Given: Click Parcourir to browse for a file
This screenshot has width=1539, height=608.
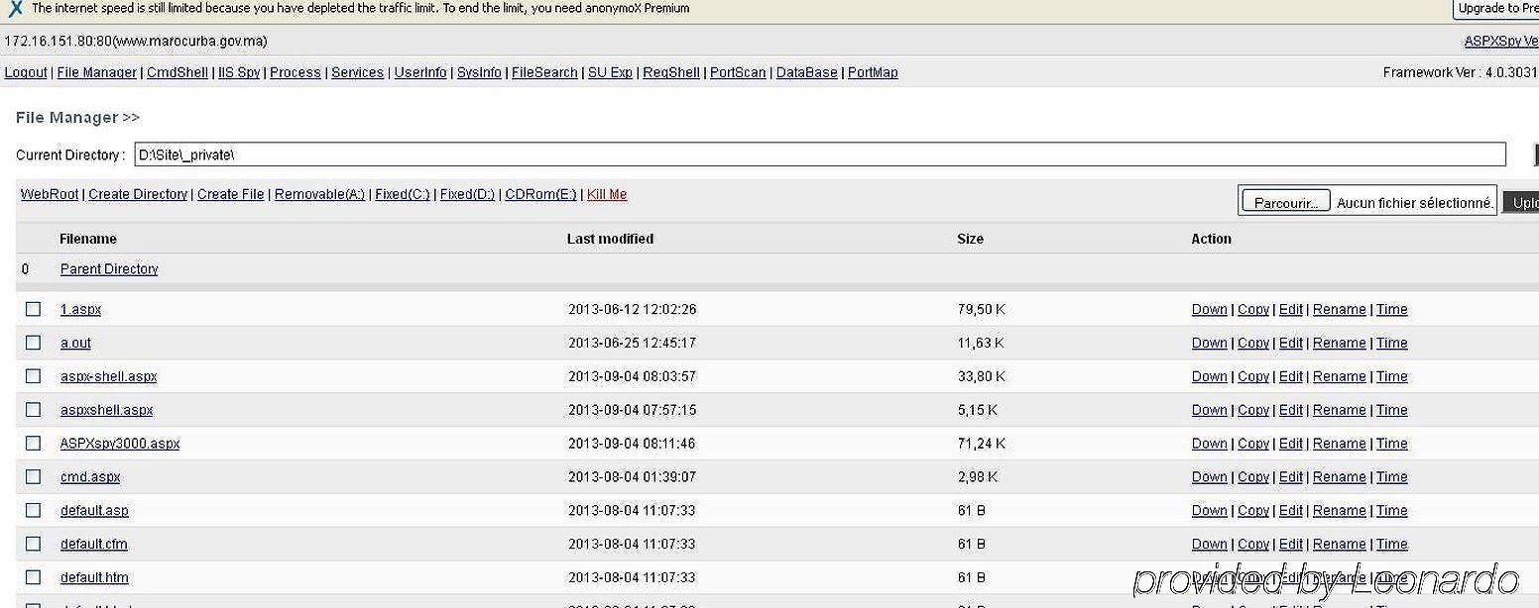Looking at the screenshot, I should pyautogui.click(x=1286, y=202).
